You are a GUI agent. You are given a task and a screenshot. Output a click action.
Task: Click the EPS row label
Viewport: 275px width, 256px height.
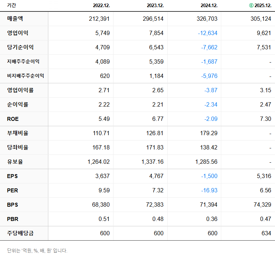point(12,176)
